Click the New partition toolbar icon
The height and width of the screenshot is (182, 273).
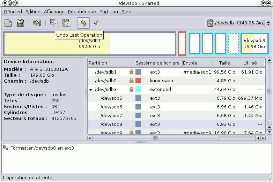pyautogui.click(x=8, y=23)
